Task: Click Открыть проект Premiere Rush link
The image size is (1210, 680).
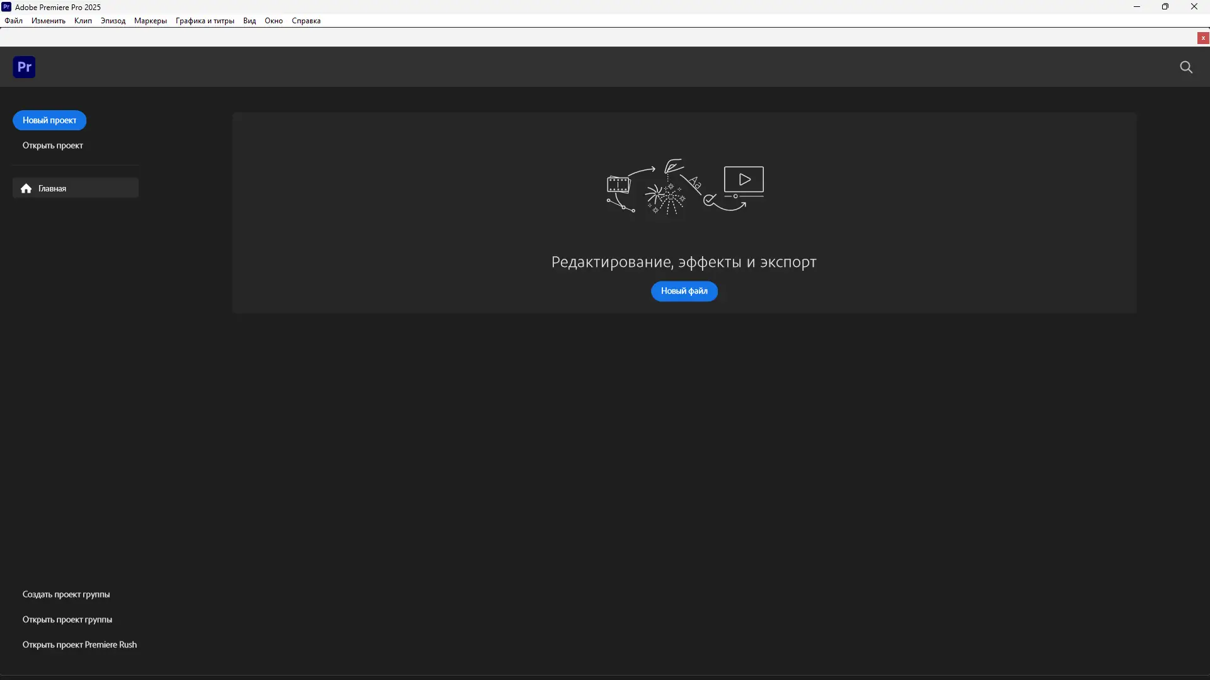Action: click(79, 645)
